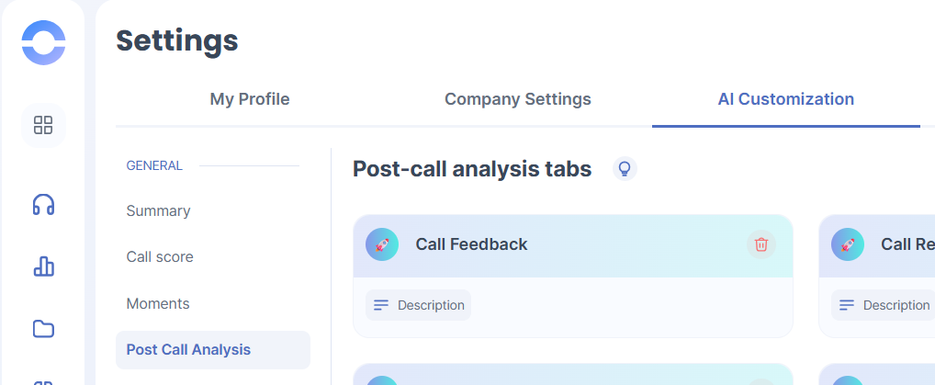The height and width of the screenshot is (385, 935).
Task: Open the headphones calls icon
Action: pyautogui.click(x=43, y=205)
